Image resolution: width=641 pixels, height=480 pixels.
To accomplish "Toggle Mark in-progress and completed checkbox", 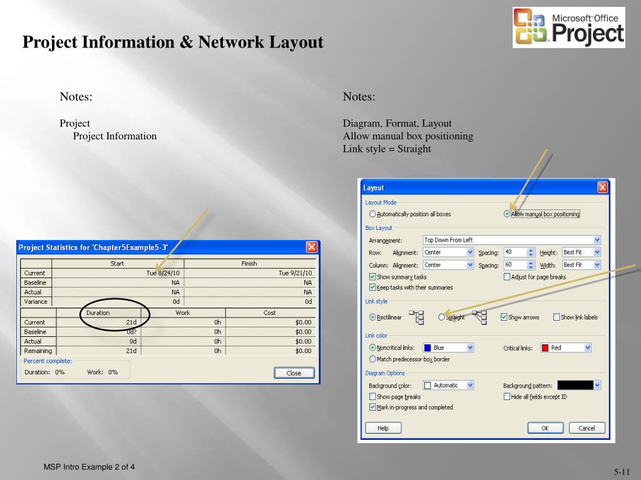I will (372, 407).
